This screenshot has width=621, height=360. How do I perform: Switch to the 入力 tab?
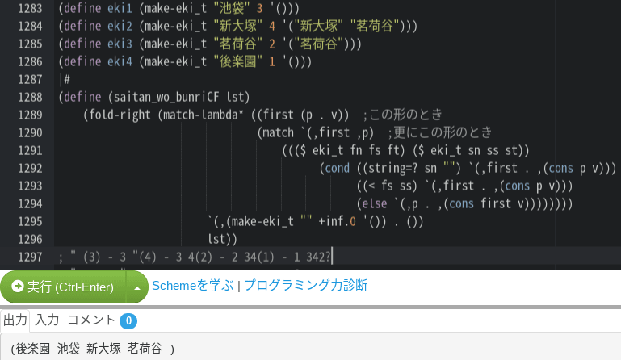pyautogui.click(x=47, y=320)
